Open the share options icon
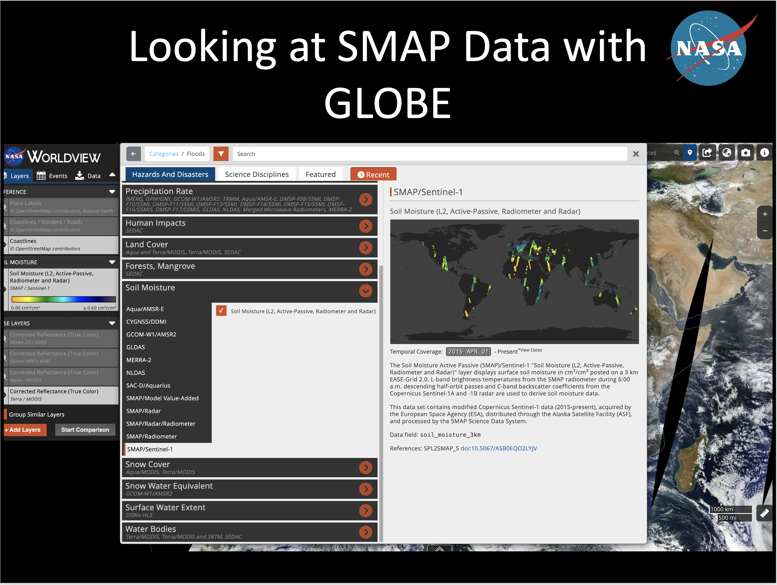The image size is (777, 585). click(707, 152)
